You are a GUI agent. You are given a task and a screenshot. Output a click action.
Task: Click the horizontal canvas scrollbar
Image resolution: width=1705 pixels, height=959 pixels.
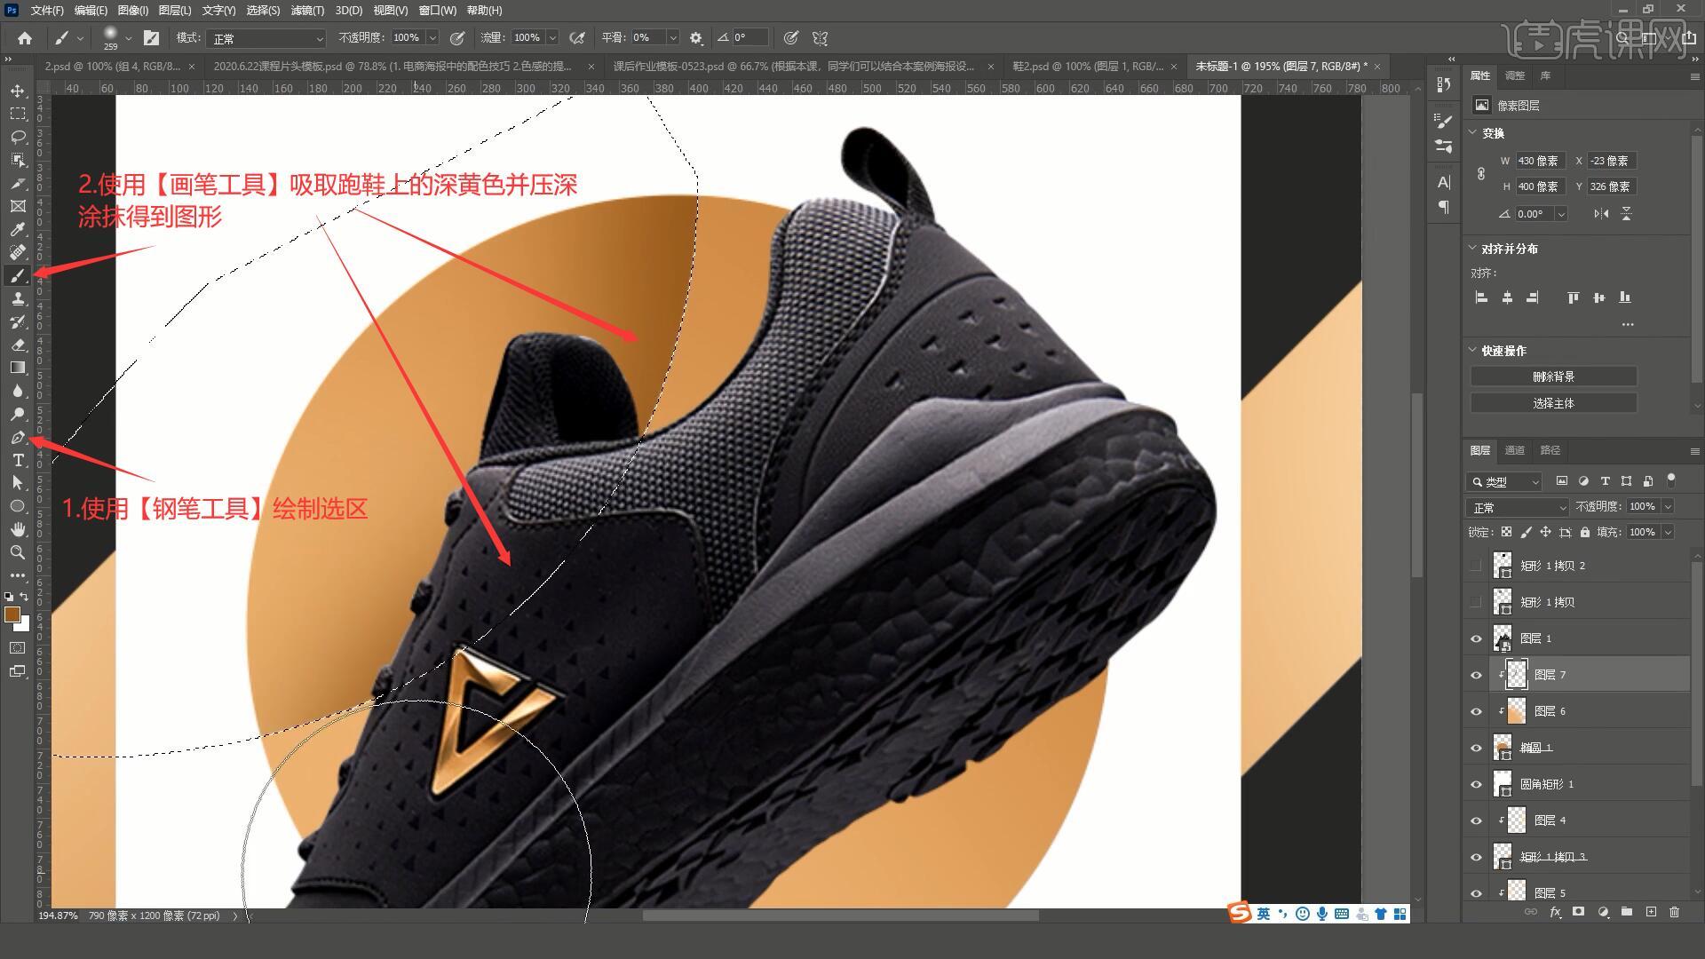click(840, 915)
